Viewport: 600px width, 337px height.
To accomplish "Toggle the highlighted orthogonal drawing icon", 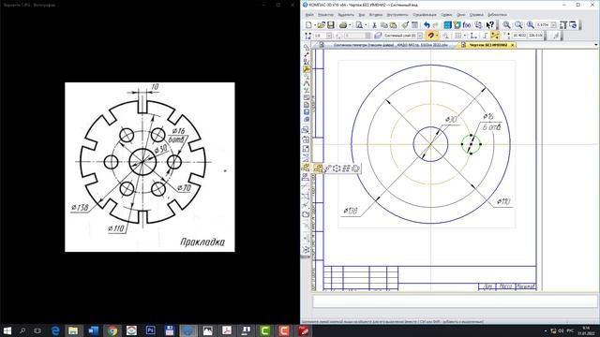I will coord(495,36).
